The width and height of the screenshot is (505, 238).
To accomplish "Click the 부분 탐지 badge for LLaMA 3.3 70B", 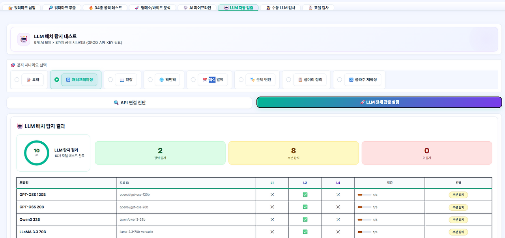I will point(458,232).
